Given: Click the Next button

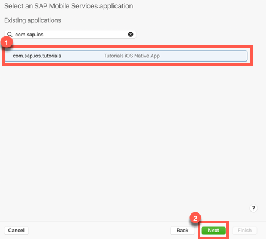Looking at the screenshot, I should pos(213,231).
